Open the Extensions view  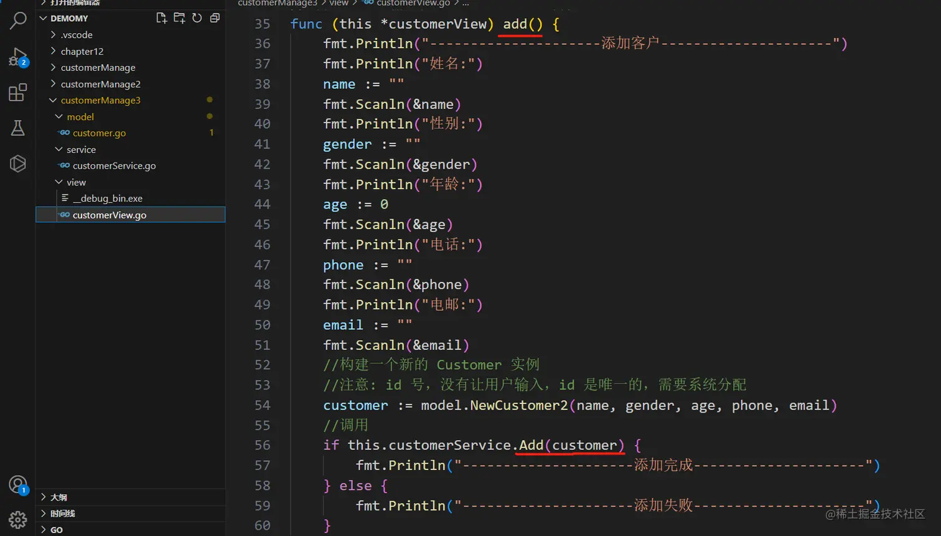click(x=18, y=93)
